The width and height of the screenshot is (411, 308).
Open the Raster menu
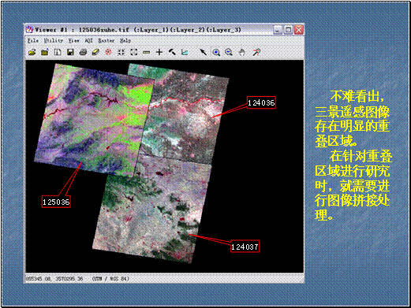coord(106,41)
